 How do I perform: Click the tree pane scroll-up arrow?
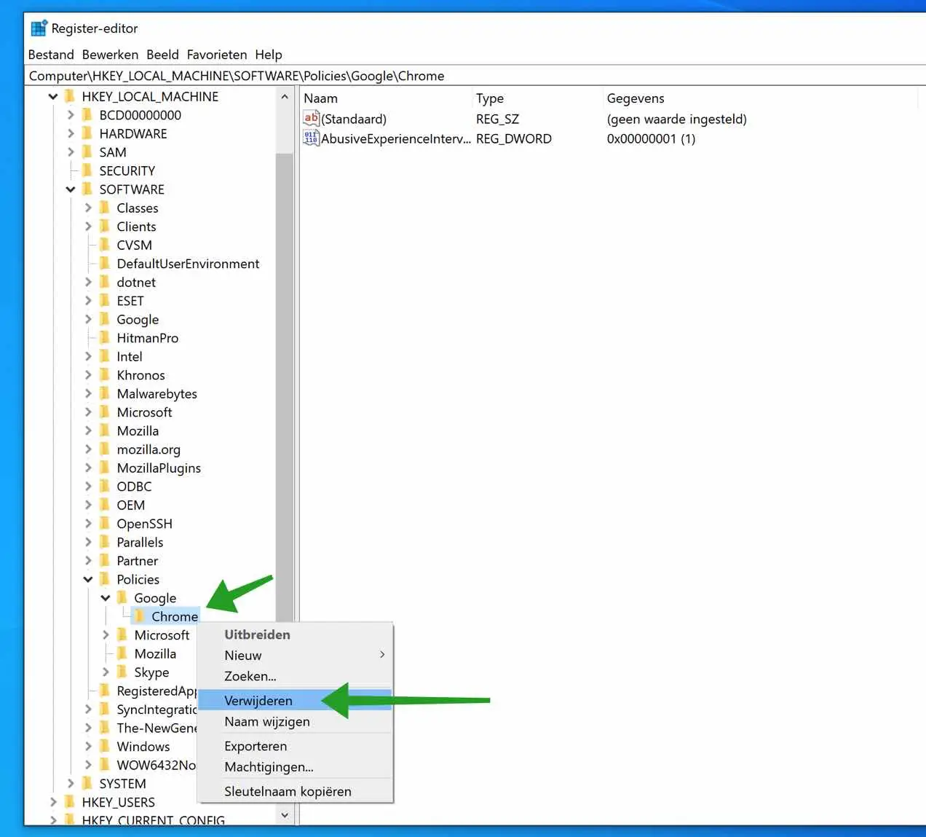coord(285,97)
